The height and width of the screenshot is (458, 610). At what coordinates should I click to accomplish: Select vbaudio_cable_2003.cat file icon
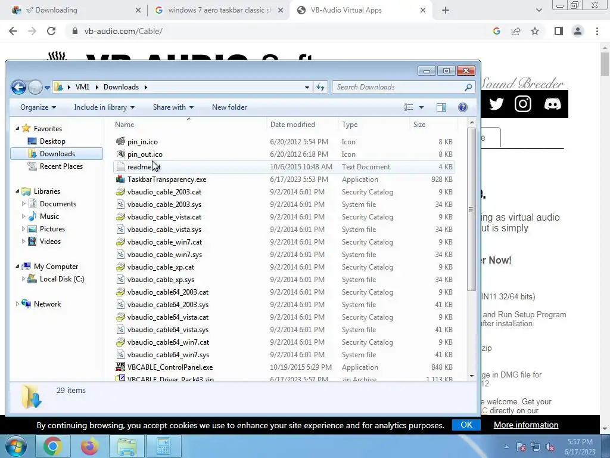tap(120, 191)
